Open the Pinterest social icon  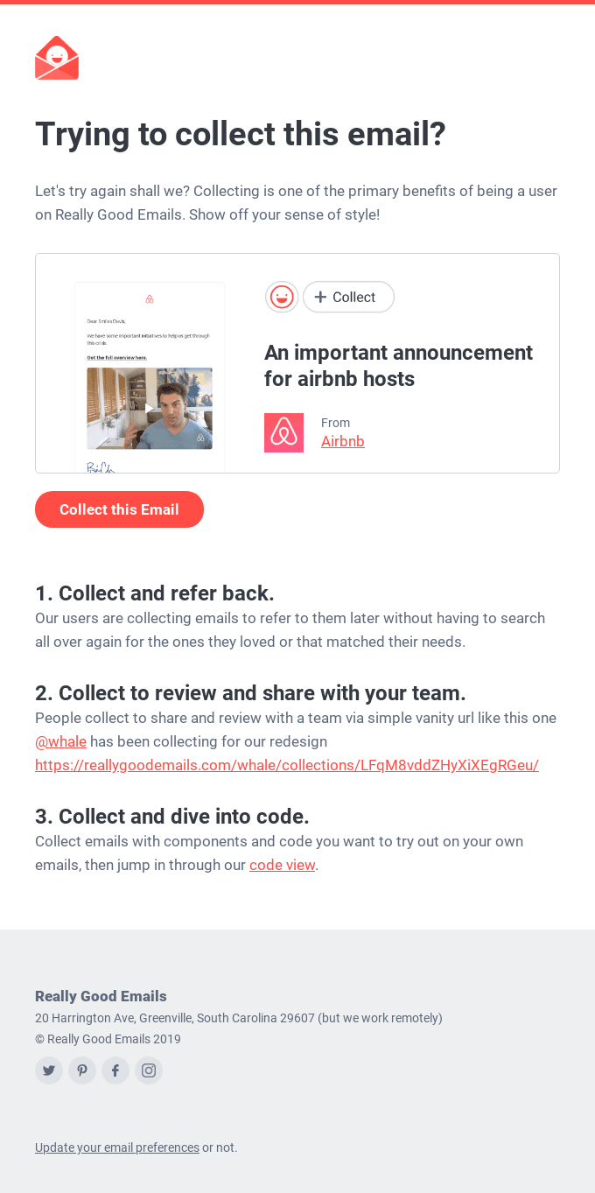tap(82, 1070)
